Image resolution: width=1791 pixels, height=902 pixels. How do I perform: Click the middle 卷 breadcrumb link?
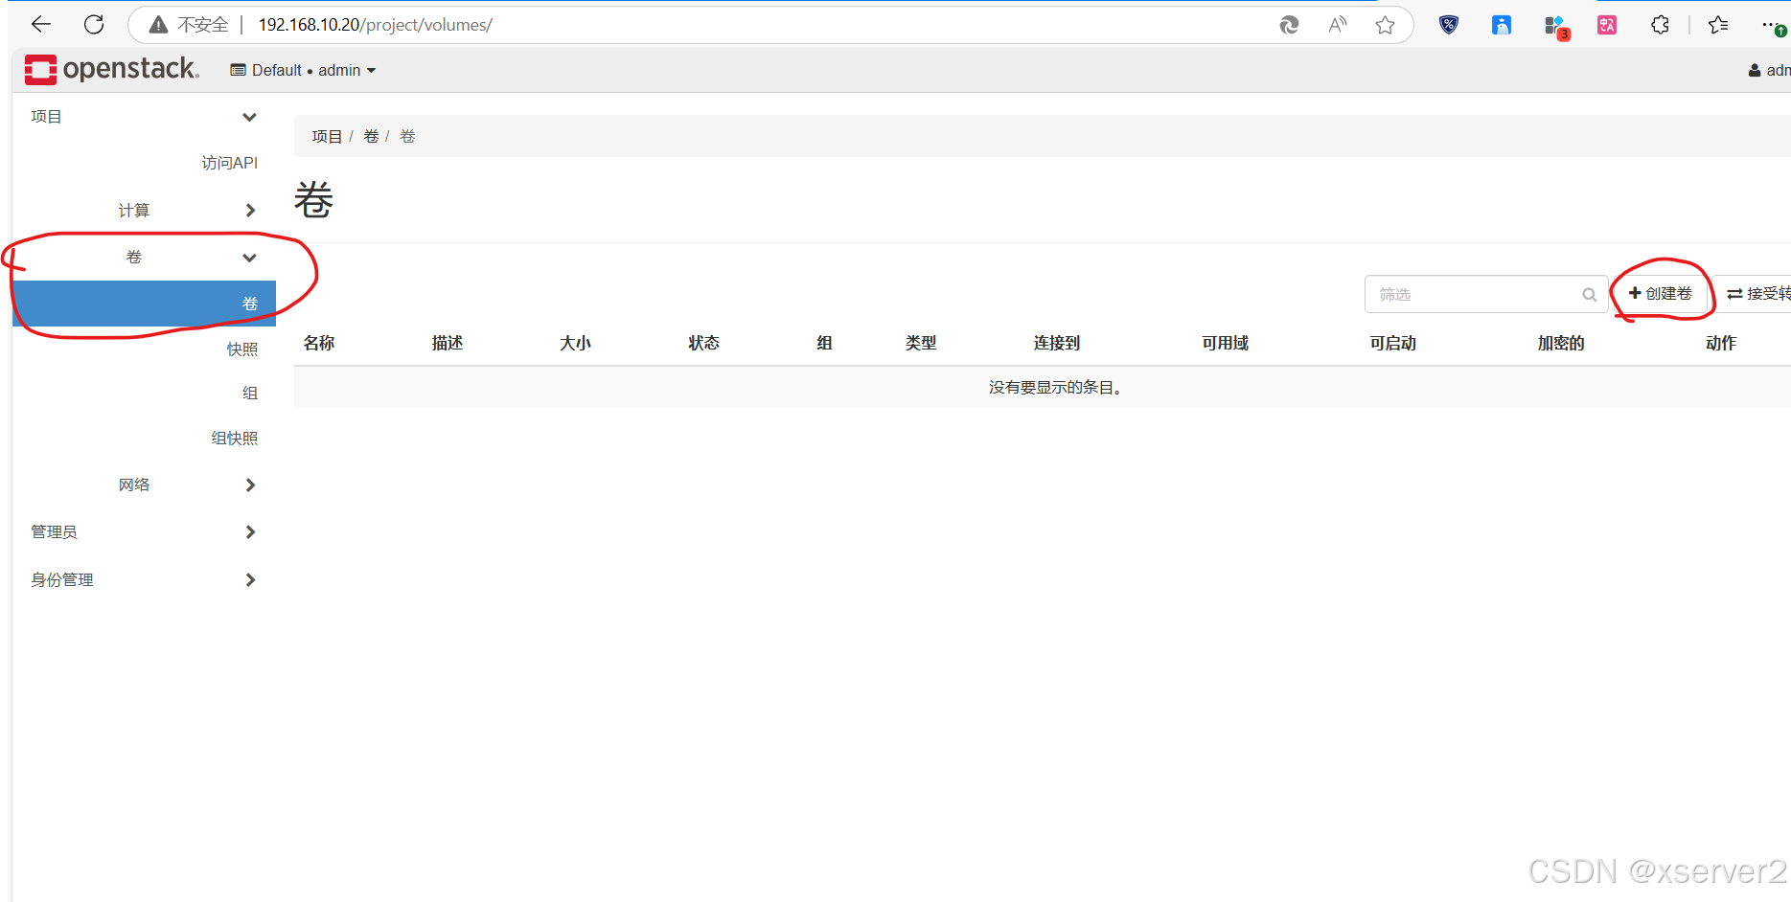coord(371,137)
